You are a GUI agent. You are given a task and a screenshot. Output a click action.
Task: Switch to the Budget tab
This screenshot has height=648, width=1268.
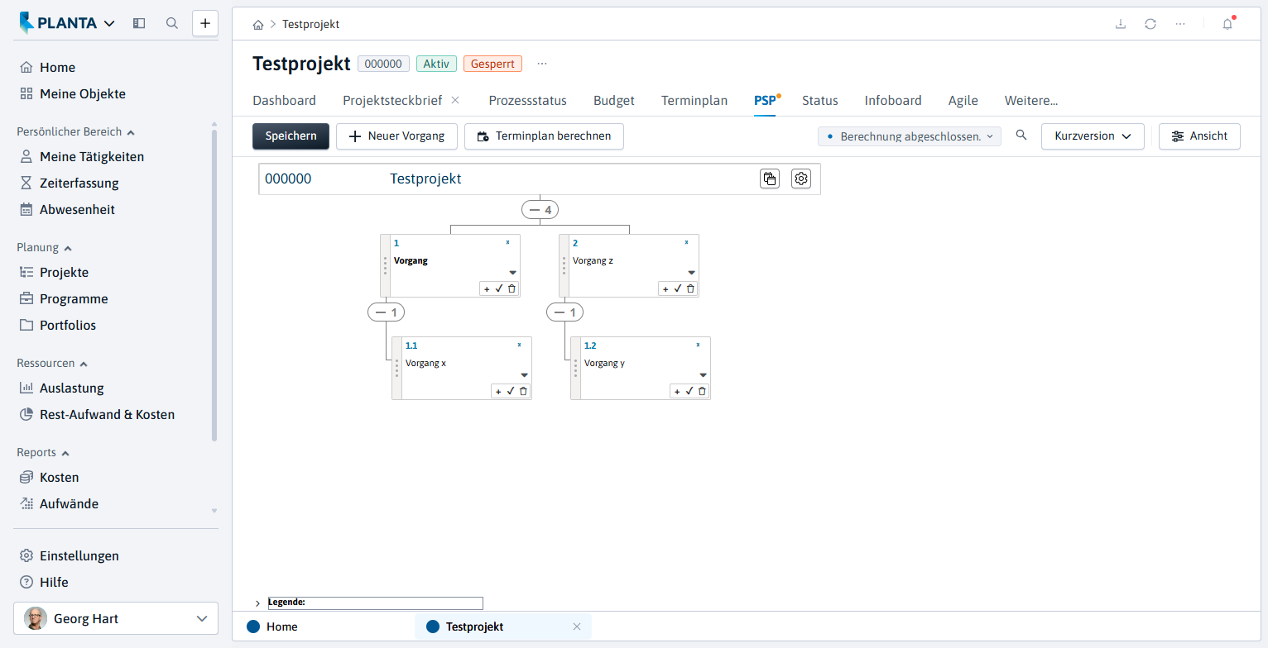pyautogui.click(x=614, y=101)
